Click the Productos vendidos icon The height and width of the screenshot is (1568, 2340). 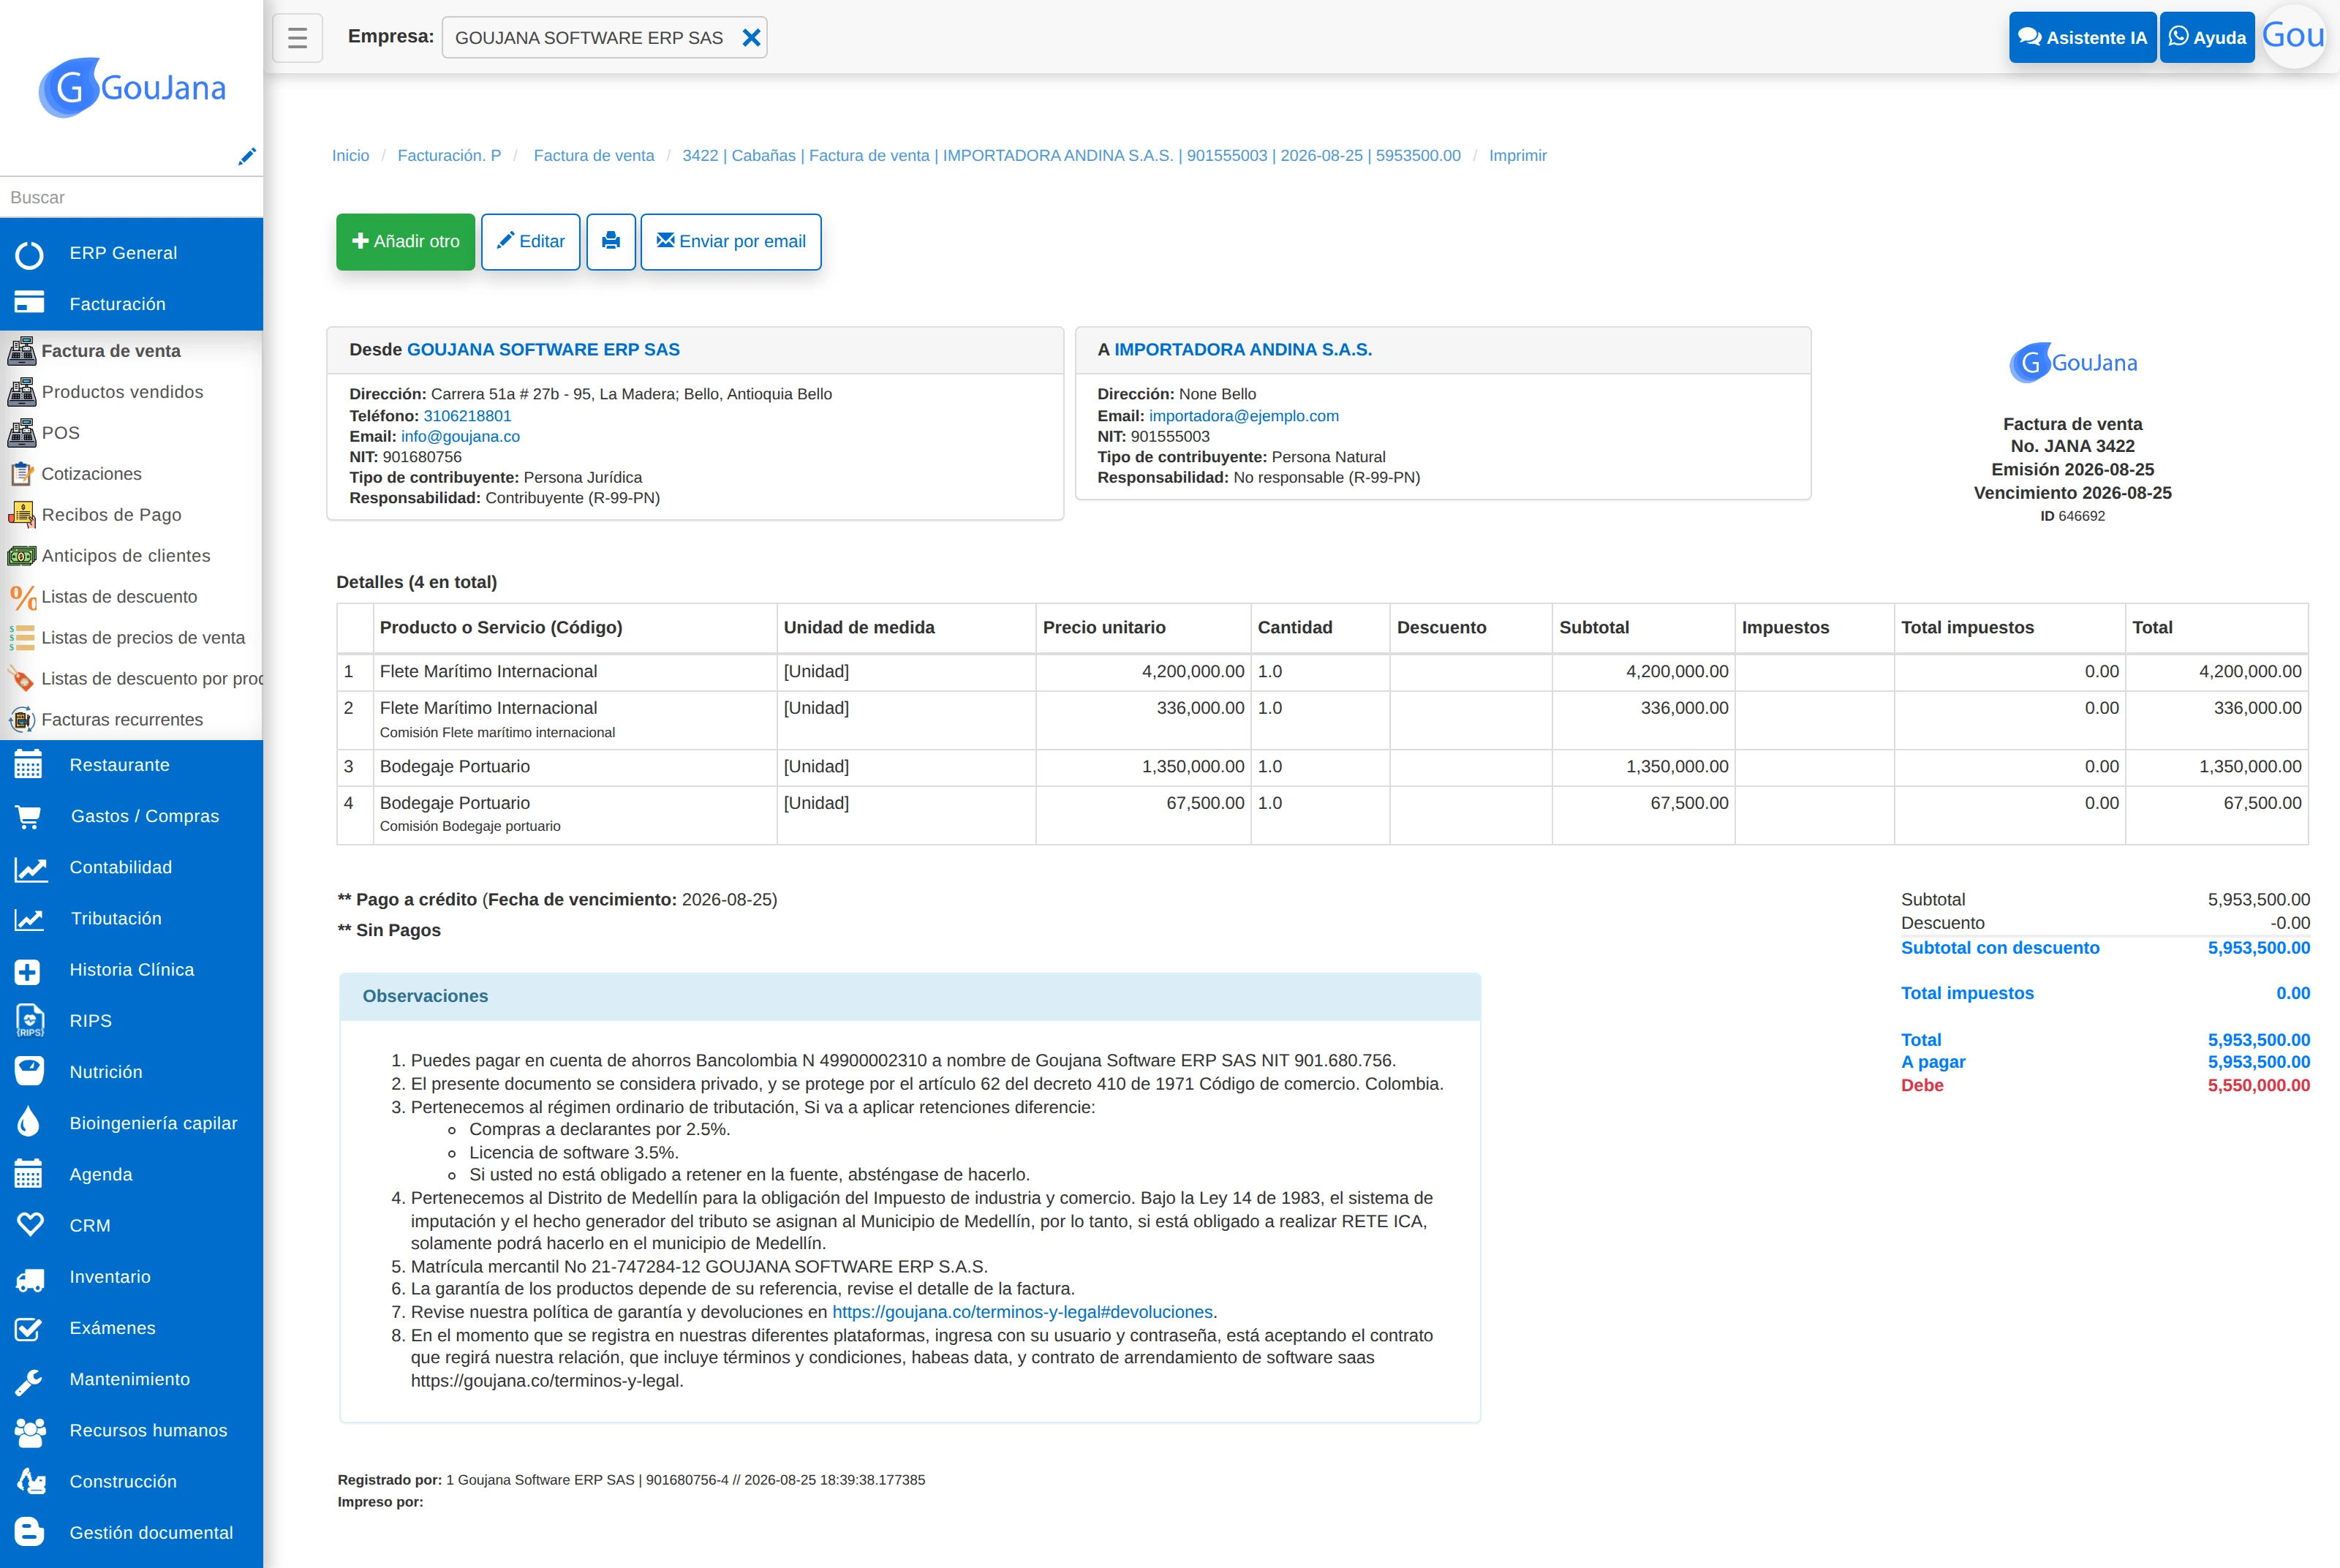[x=21, y=392]
